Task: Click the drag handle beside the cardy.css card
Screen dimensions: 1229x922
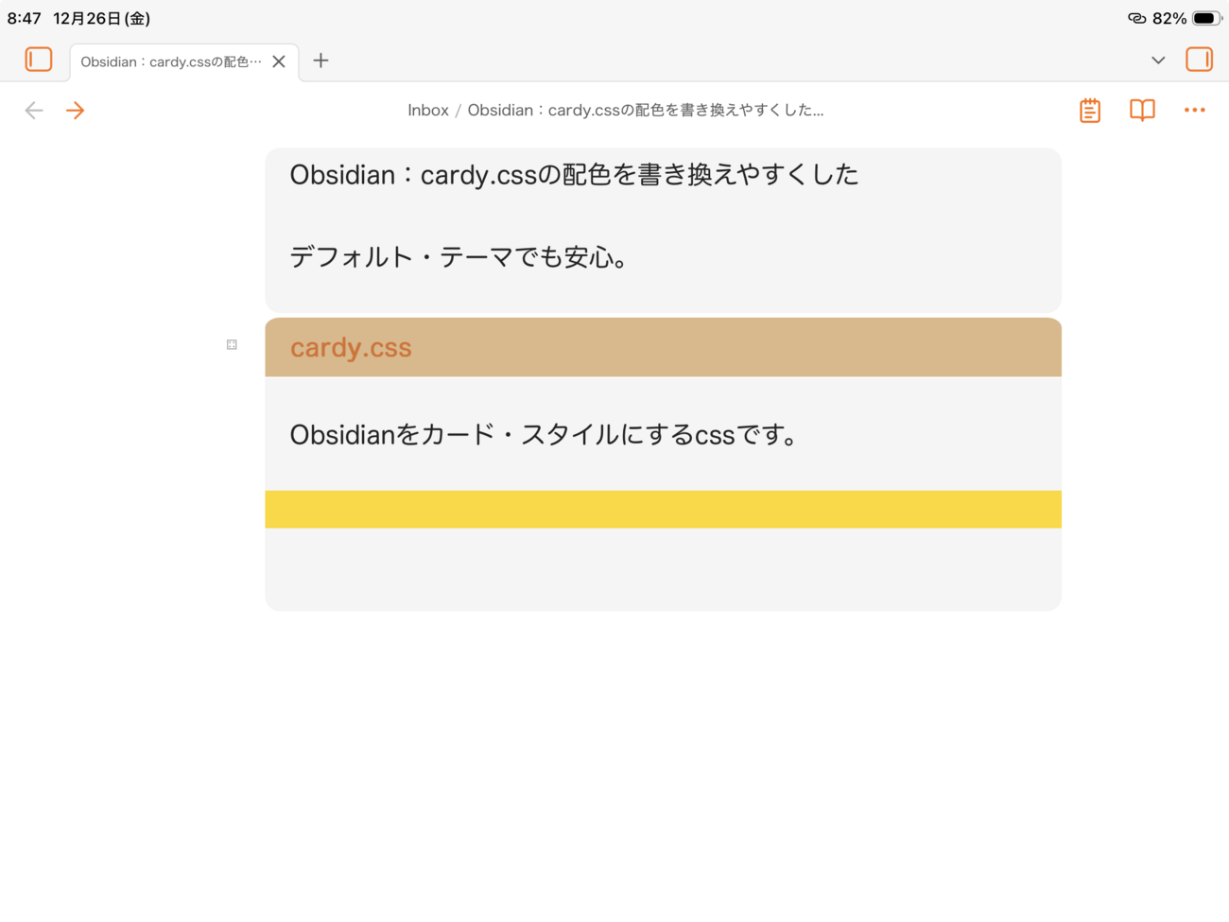Action: 231,344
